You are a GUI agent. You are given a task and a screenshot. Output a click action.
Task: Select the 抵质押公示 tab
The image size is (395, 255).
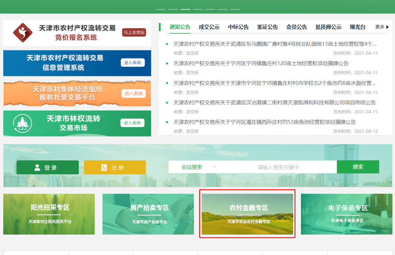328,27
